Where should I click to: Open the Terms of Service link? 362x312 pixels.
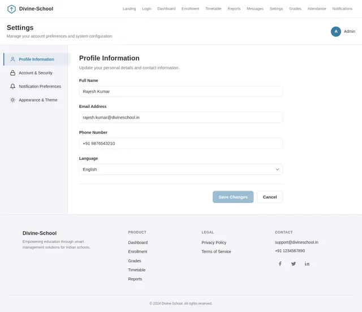[x=216, y=252]
